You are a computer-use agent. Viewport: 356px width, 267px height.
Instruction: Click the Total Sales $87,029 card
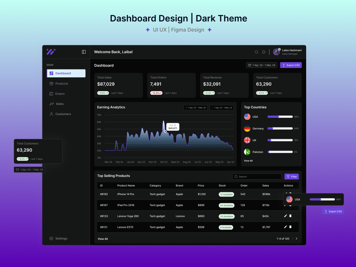(119, 85)
